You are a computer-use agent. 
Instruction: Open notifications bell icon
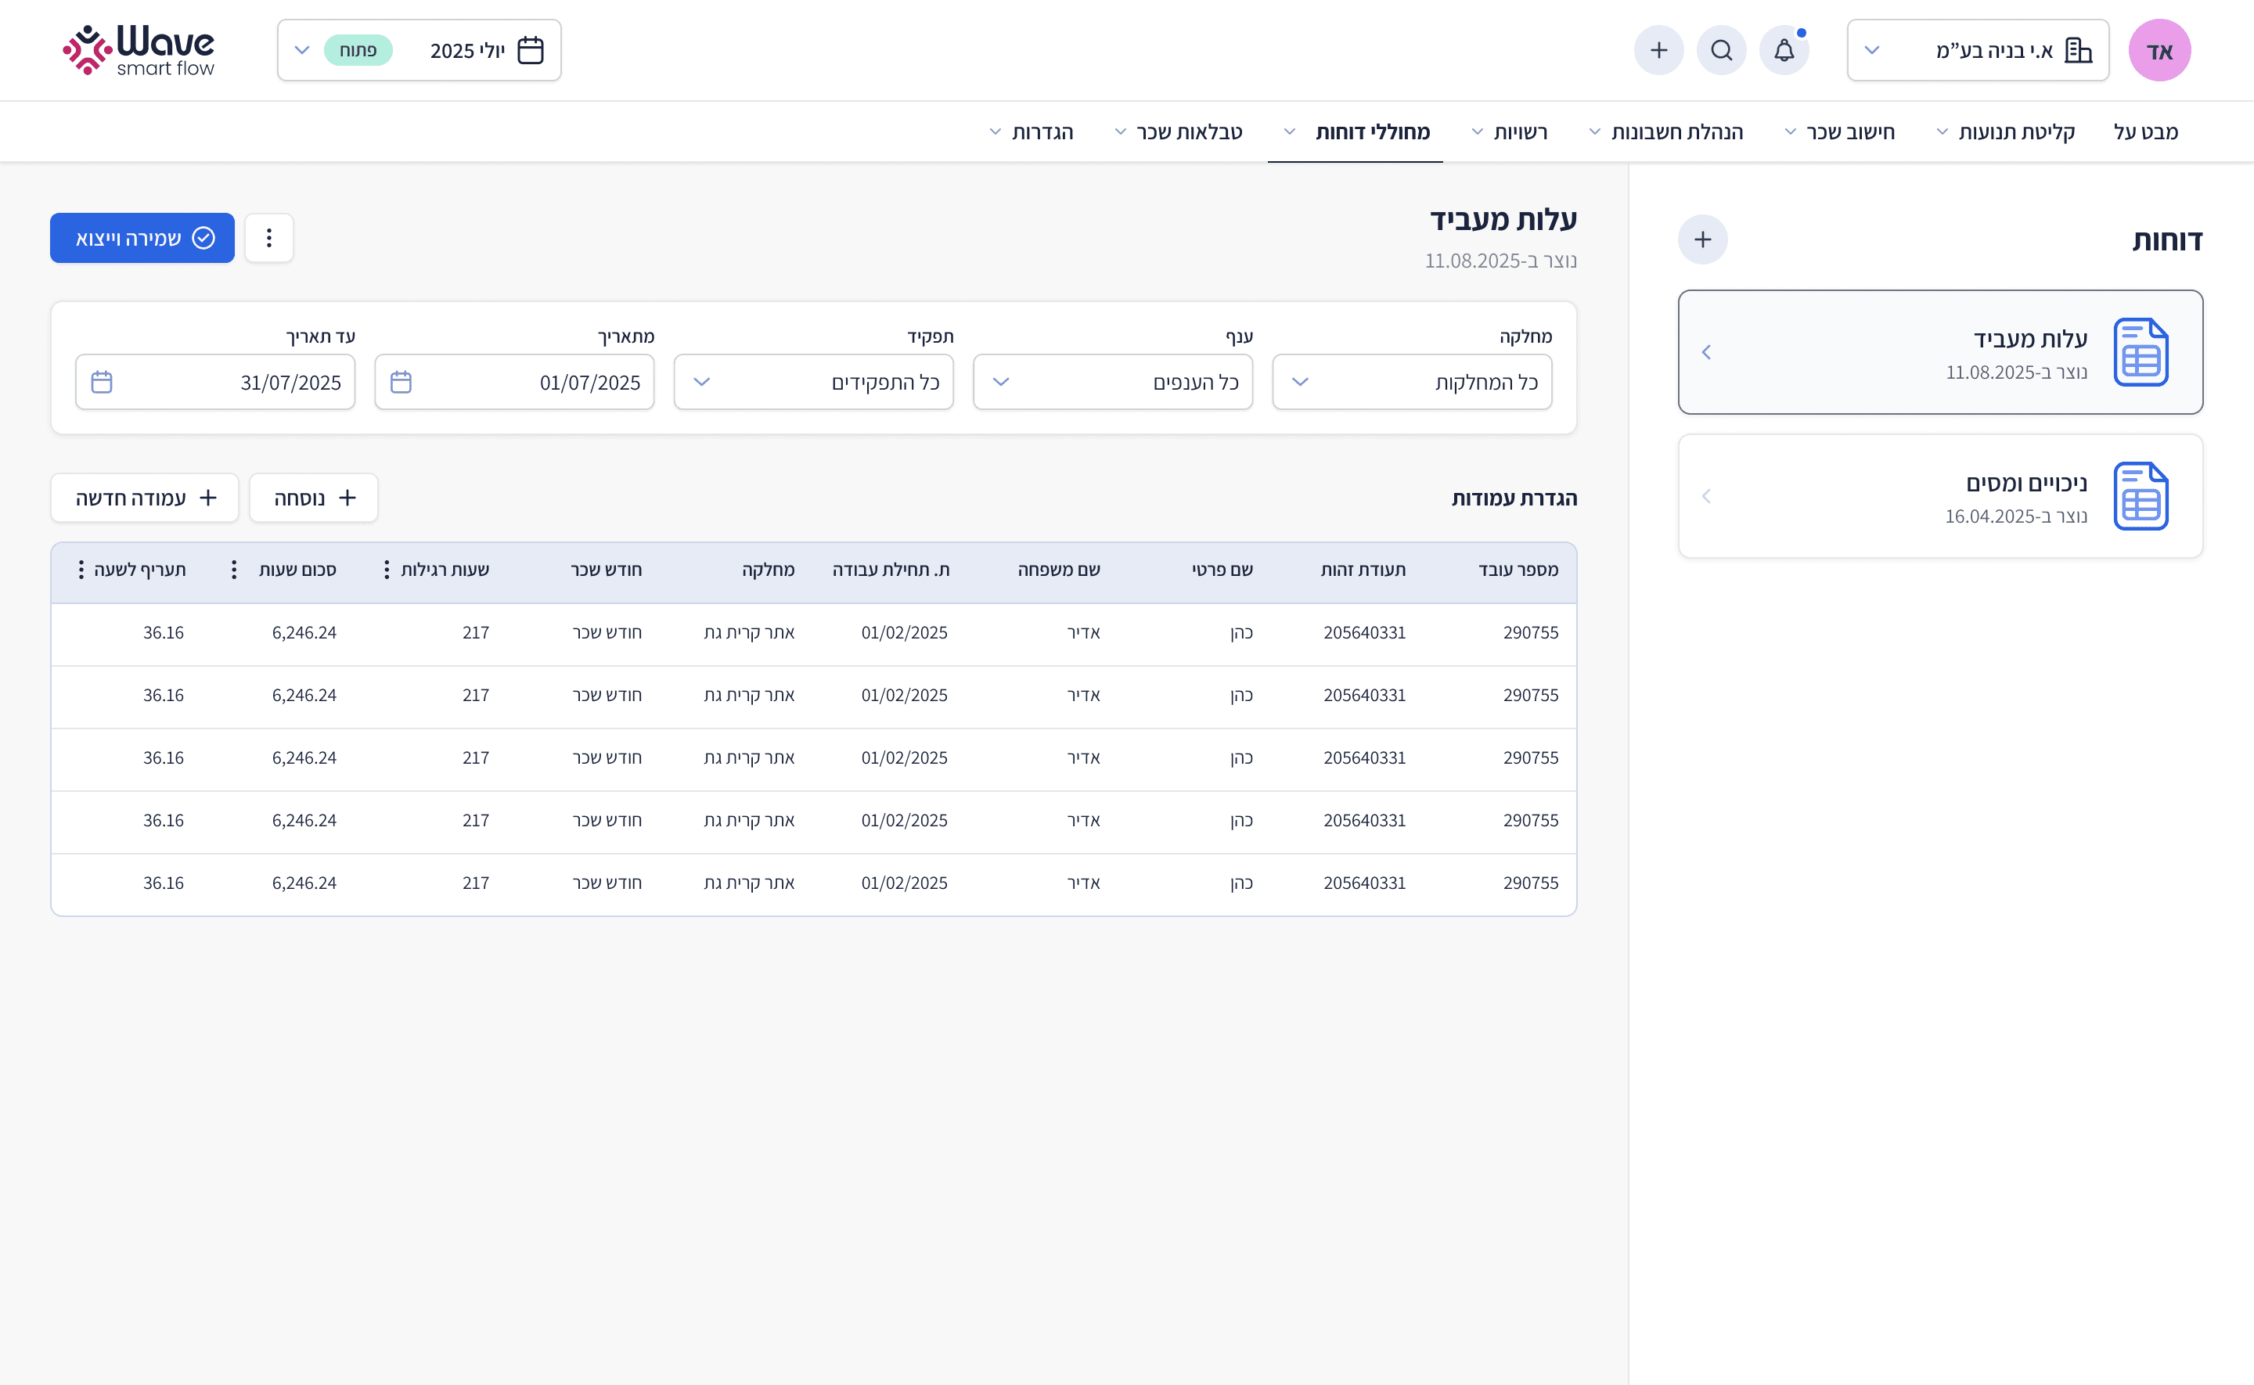1783,50
